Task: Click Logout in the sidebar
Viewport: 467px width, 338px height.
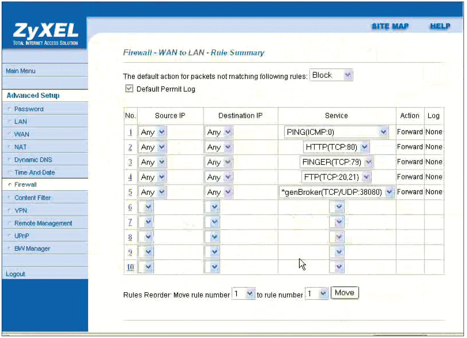Action: (15, 274)
